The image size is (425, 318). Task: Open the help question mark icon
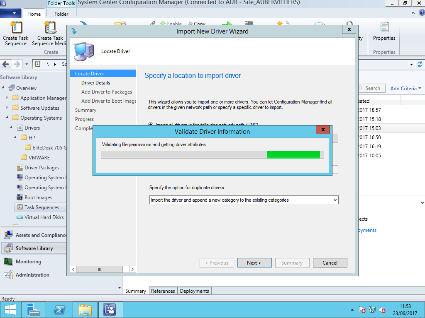pyautogui.click(x=422, y=13)
